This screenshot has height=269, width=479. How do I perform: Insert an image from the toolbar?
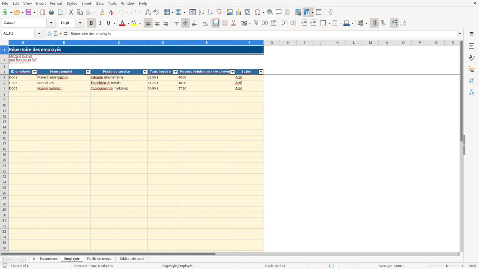pyautogui.click(x=230, y=12)
